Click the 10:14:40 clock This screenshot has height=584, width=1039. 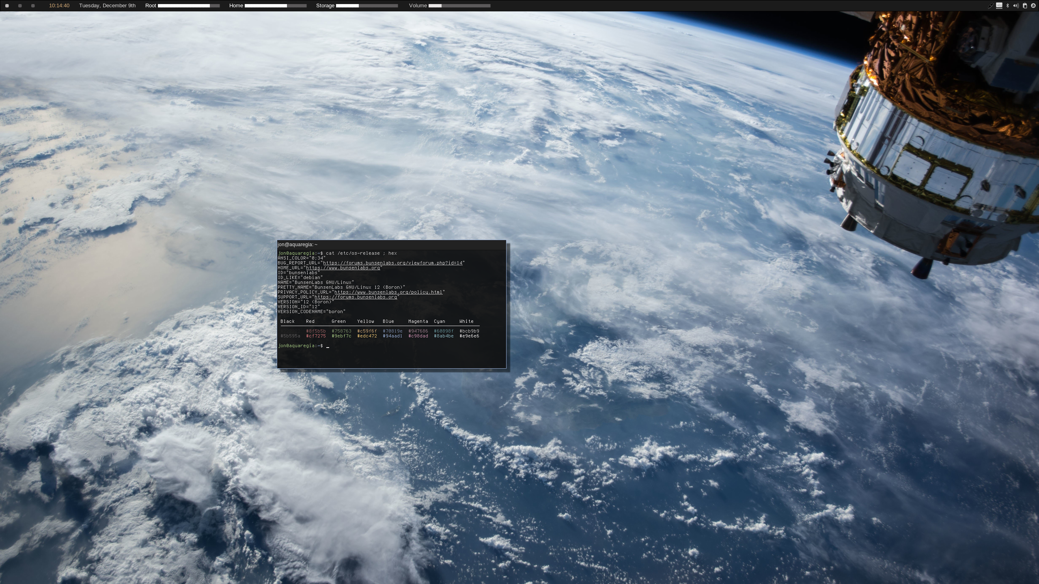coord(59,6)
